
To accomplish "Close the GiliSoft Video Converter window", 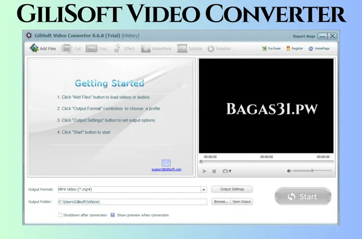I will point(332,36).
